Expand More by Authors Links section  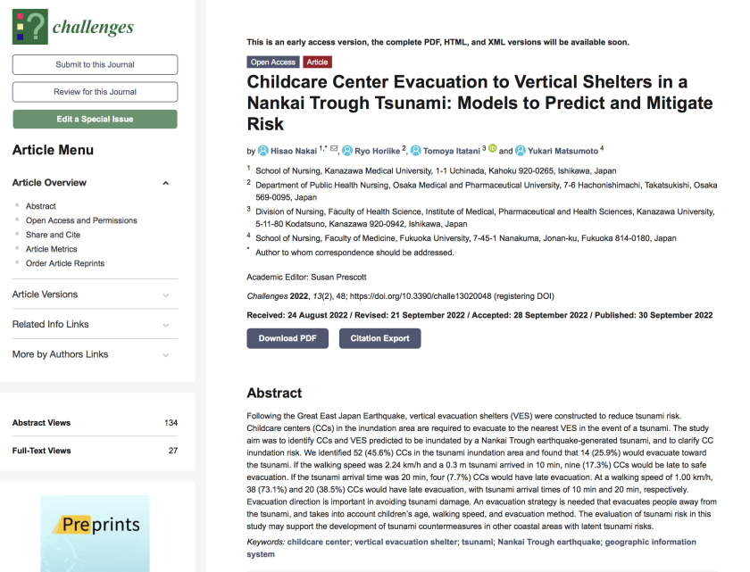tap(166, 355)
